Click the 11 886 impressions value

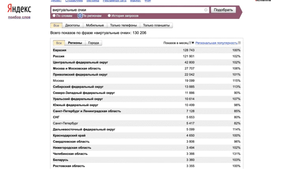(189, 93)
